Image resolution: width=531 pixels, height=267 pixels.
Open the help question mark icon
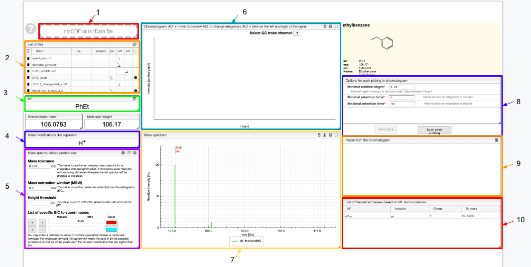(x=30, y=29)
